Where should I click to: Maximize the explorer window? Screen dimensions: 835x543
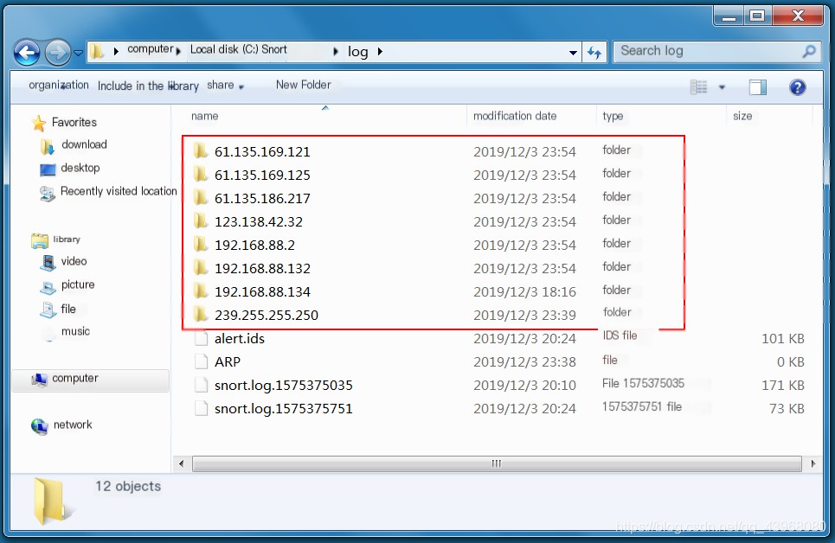[x=757, y=16]
